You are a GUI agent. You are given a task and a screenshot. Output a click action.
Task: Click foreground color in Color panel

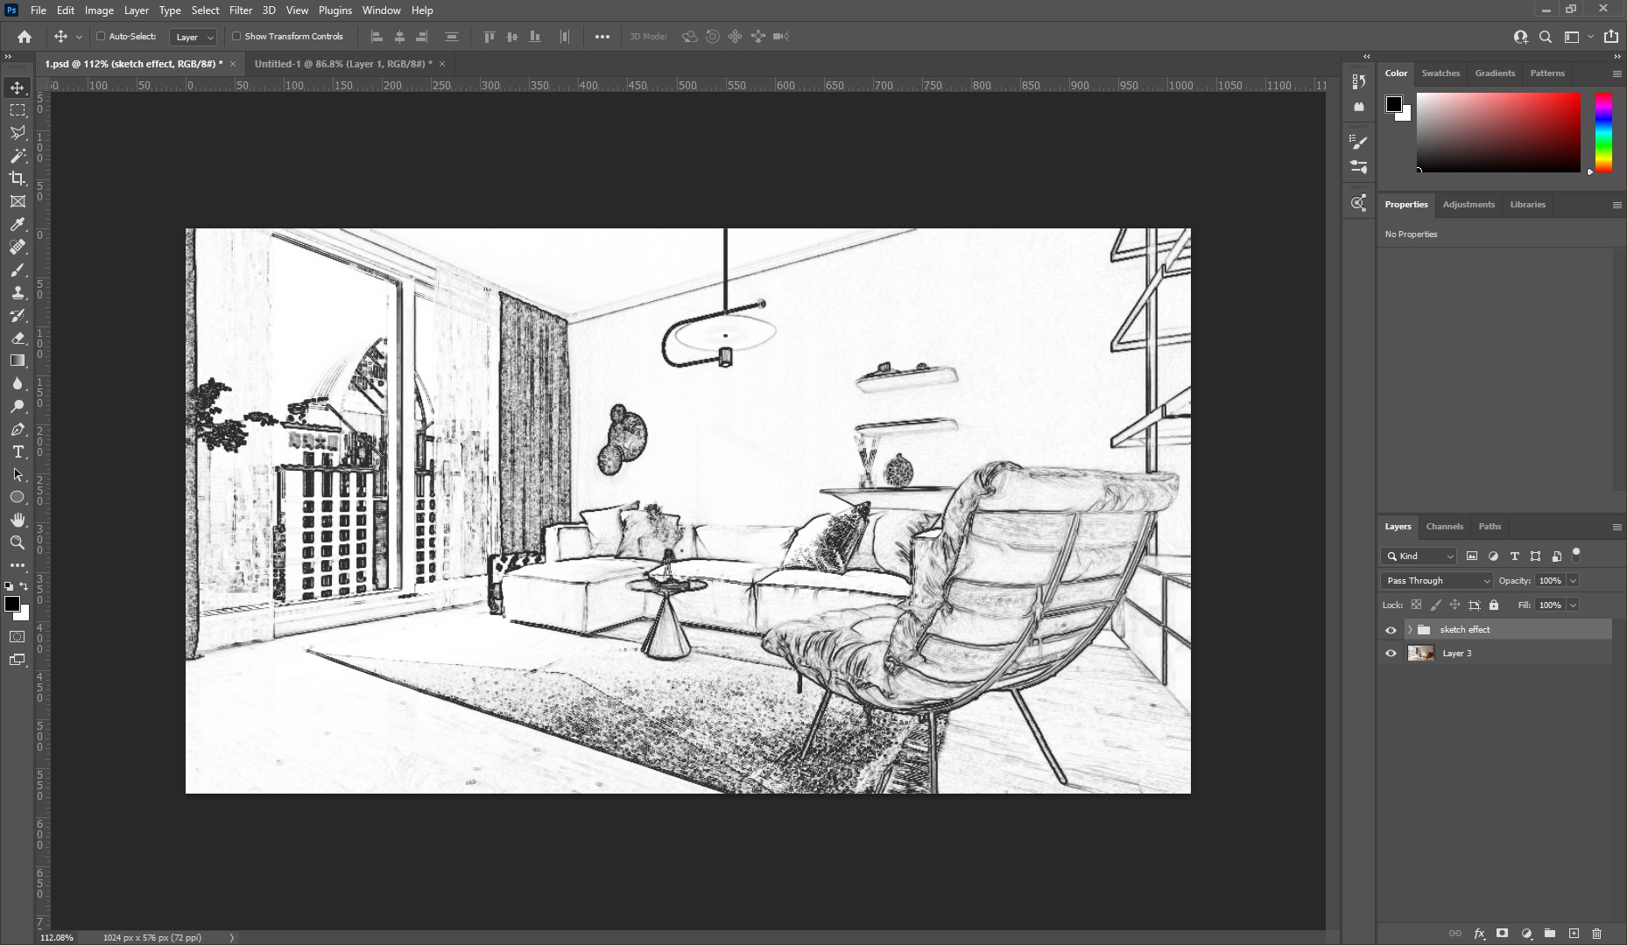point(1393,104)
